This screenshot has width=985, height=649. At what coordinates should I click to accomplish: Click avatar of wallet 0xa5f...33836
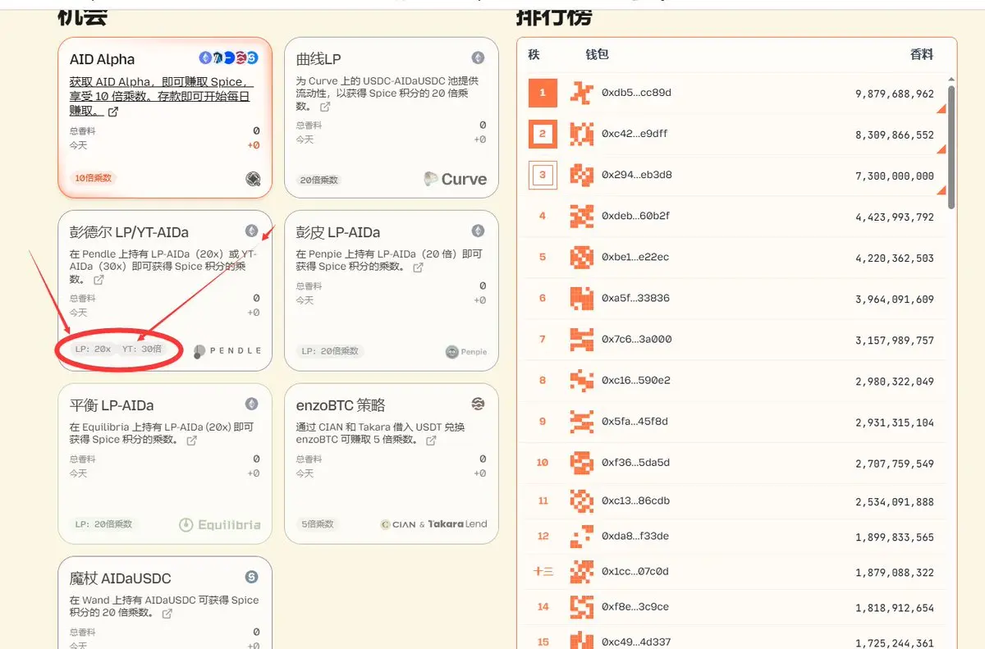point(581,298)
